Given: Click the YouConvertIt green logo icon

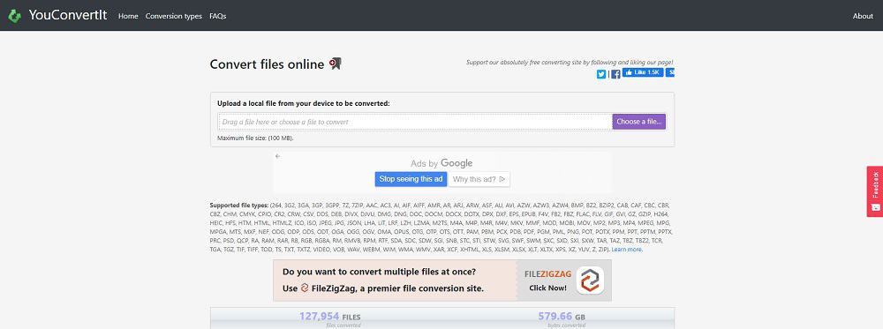Looking at the screenshot, I should [15, 16].
